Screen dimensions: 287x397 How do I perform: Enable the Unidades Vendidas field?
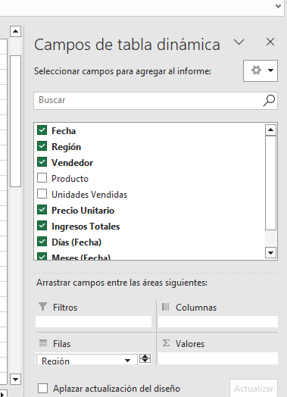[42, 194]
